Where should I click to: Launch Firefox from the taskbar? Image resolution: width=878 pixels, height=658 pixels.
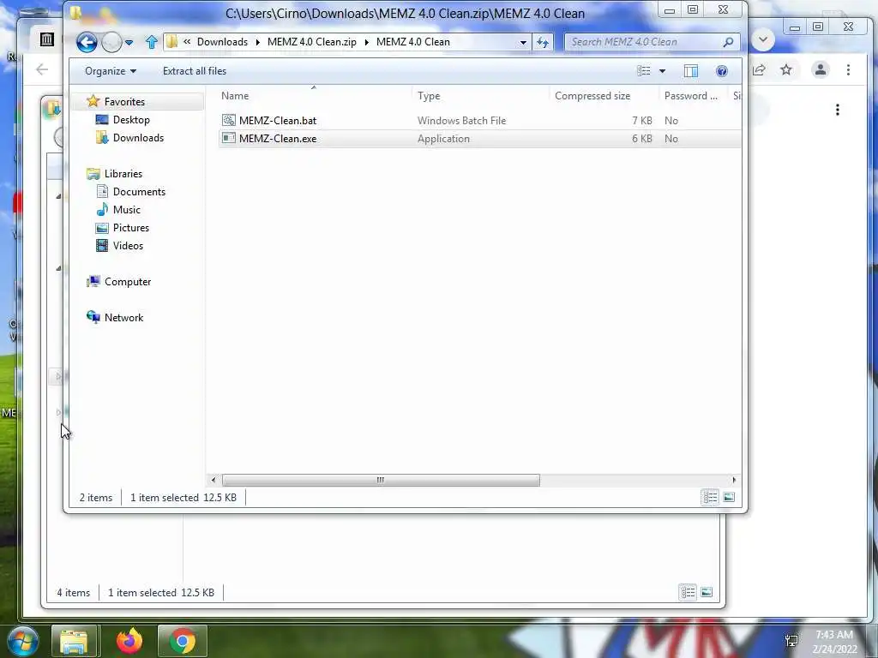click(x=129, y=641)
